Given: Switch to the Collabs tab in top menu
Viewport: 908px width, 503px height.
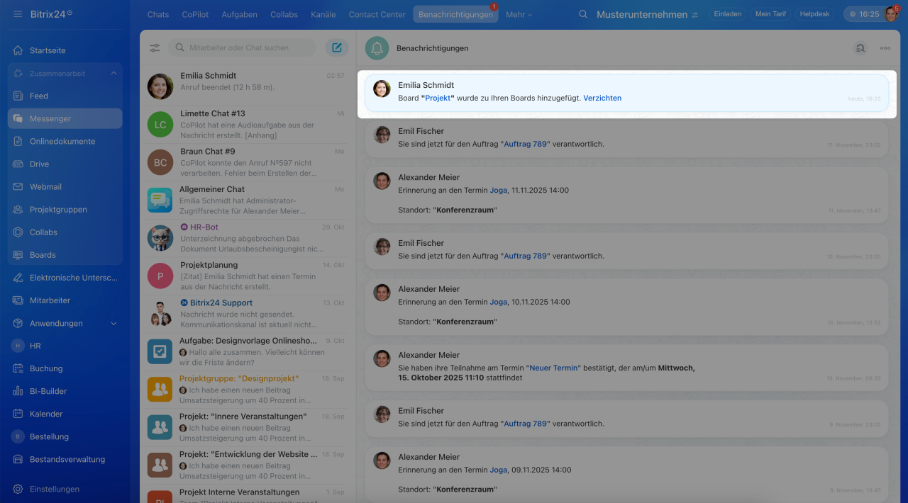Looking at the screenshot, I should (284, 14).
